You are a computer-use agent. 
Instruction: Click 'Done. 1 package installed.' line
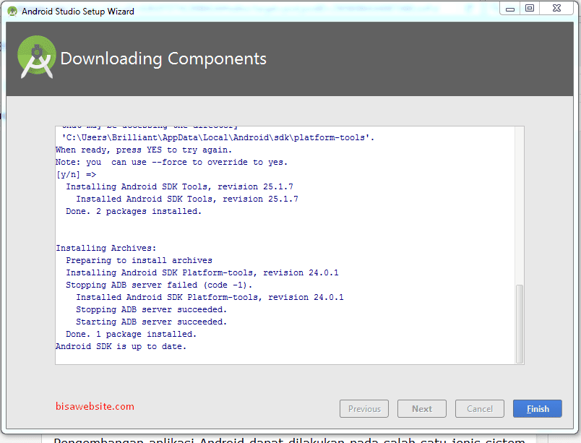[x=131, y=334]
